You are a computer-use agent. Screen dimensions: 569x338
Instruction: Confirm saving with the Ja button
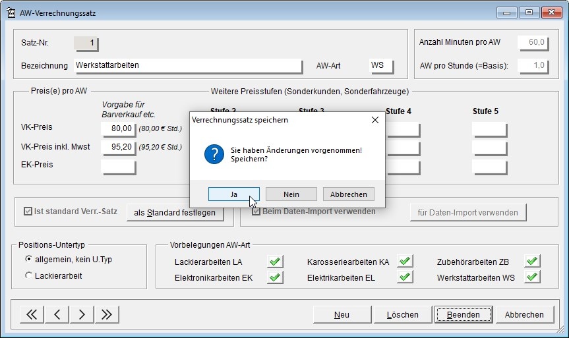coord(233,194)
